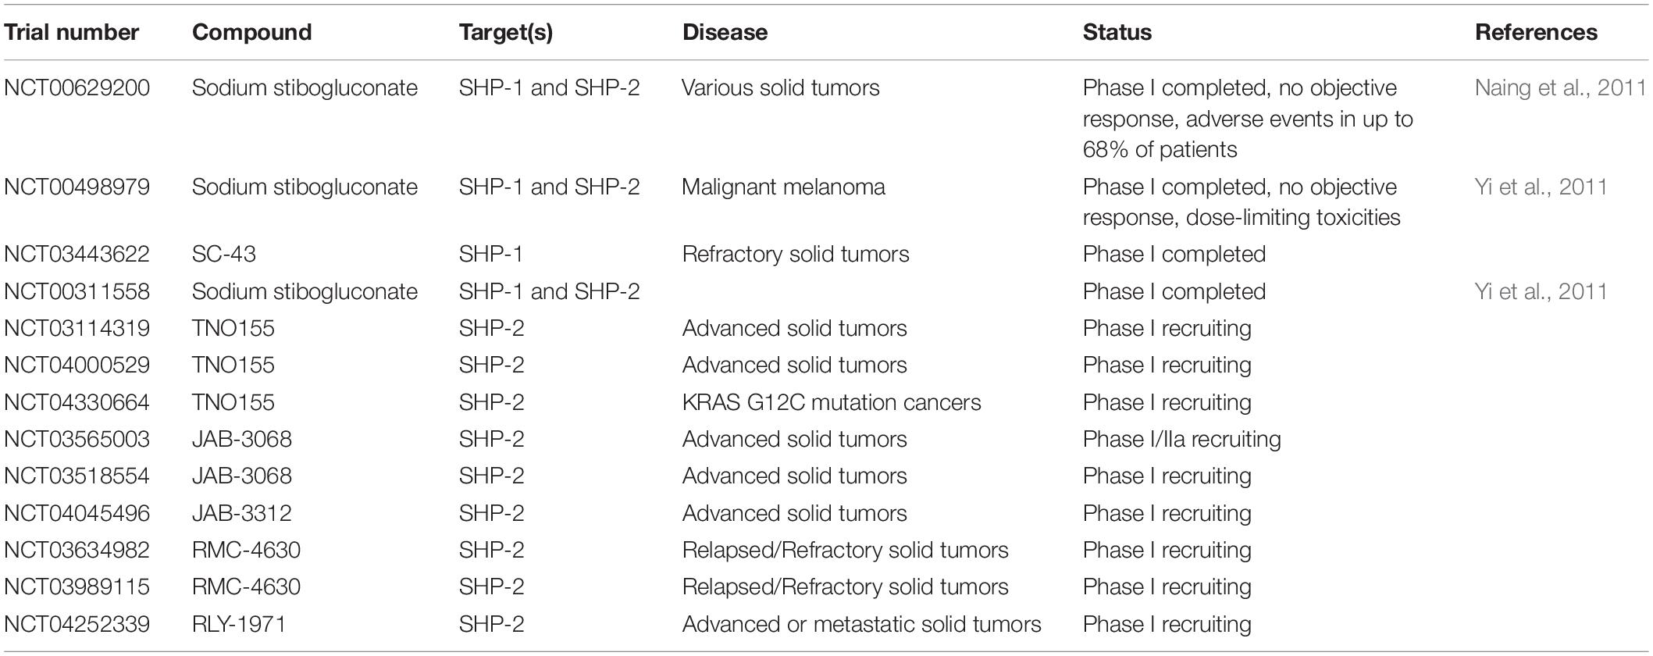The image size is (1653, 656).
Task: Select the Trial number column header
Action: (72, 32)
